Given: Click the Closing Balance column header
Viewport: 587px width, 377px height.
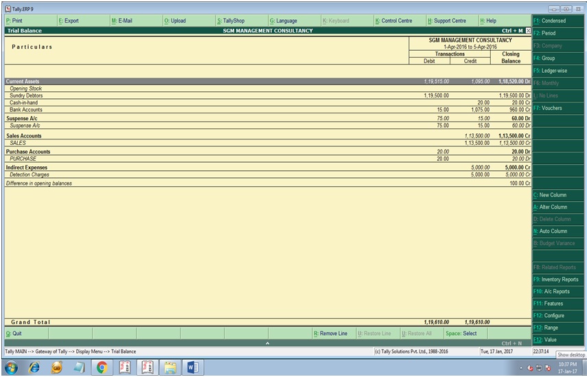Looking at the screenshot, I should pyautogui.click(x=511, y=57).
